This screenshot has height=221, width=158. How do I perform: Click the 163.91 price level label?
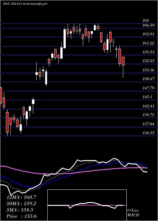[x=148, y=34]
